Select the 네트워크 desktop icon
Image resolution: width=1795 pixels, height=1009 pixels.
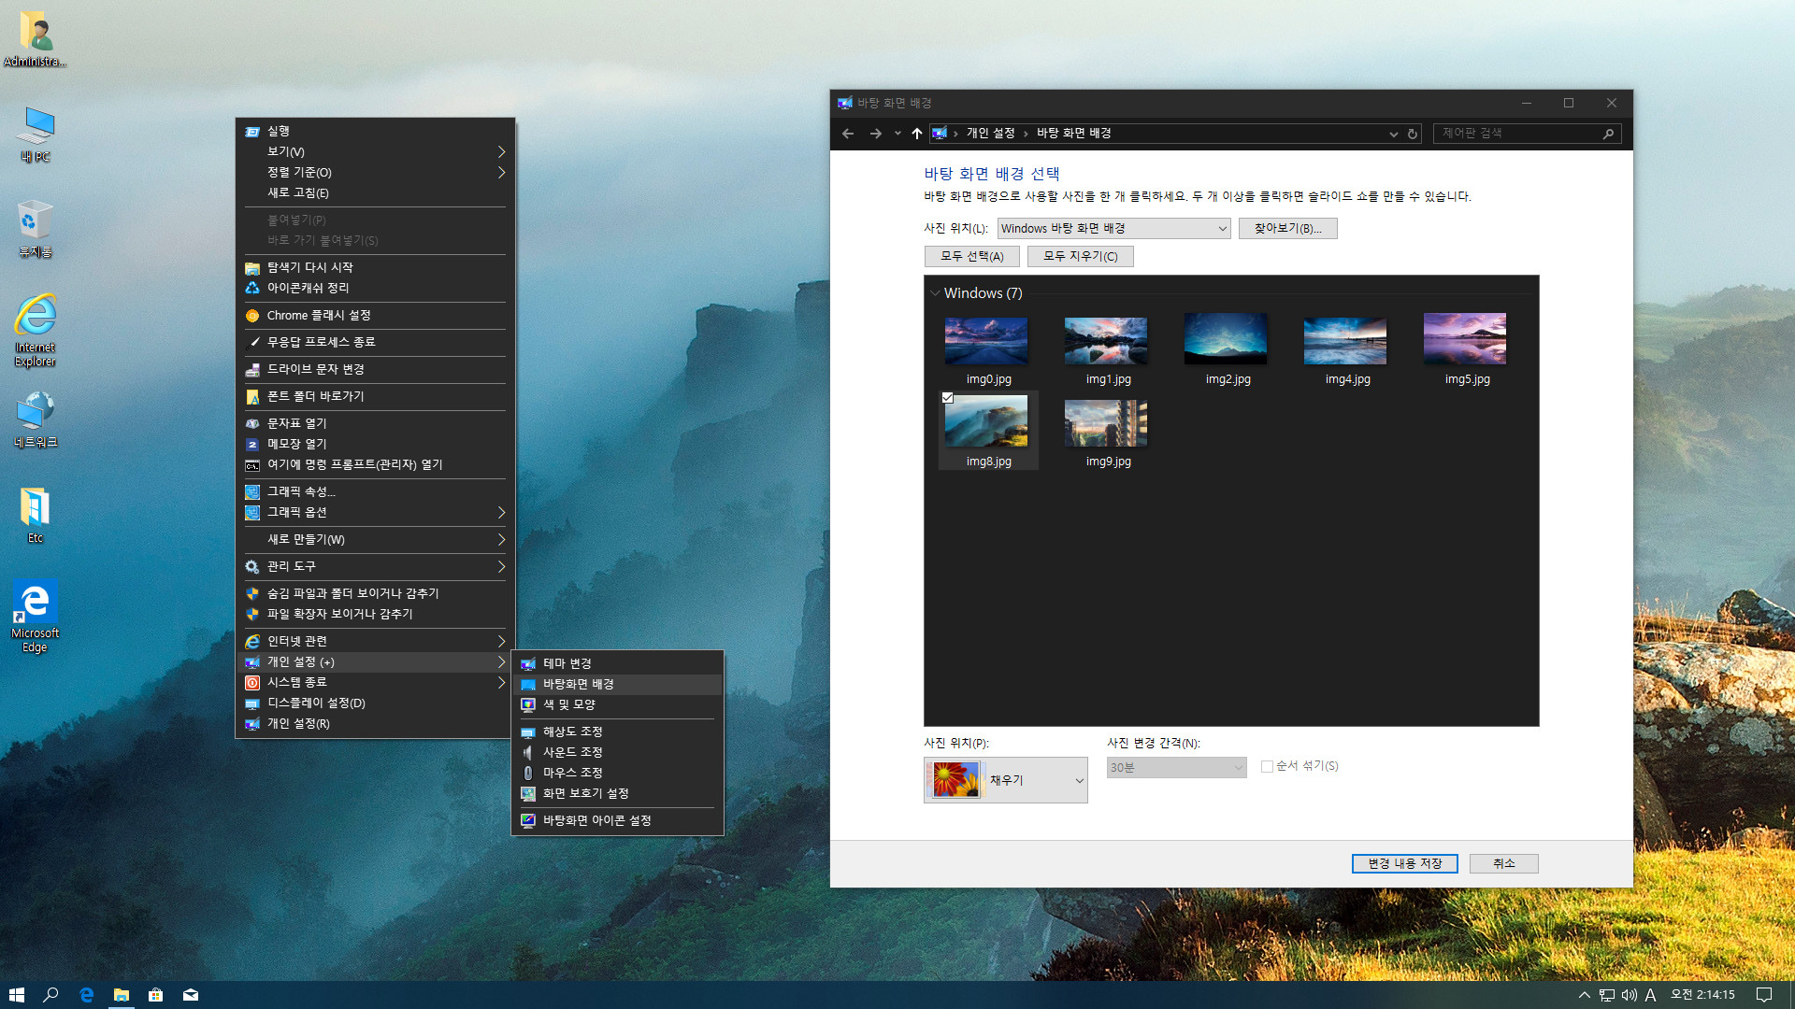tap(36, 419)
